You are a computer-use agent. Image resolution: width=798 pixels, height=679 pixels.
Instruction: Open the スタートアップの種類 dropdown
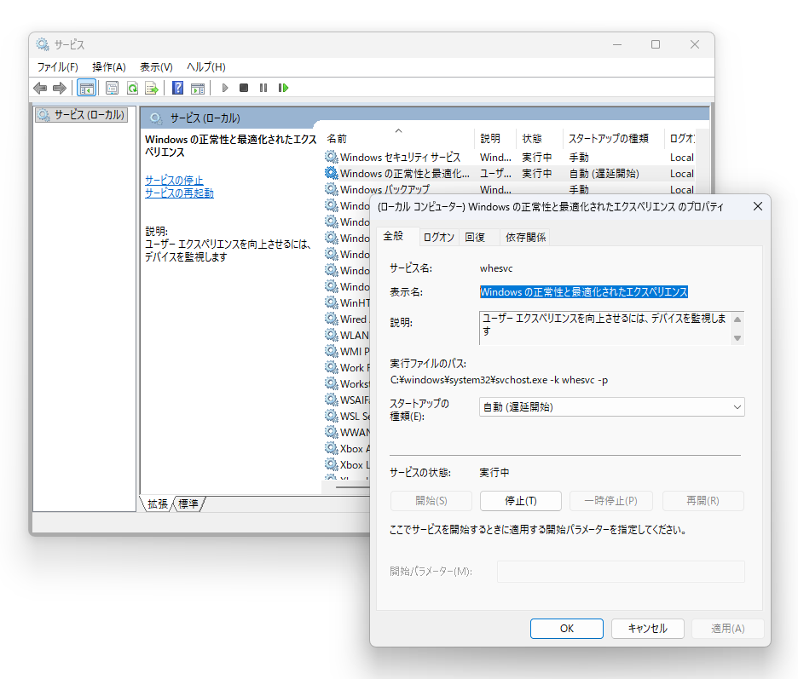pos(612,407)
